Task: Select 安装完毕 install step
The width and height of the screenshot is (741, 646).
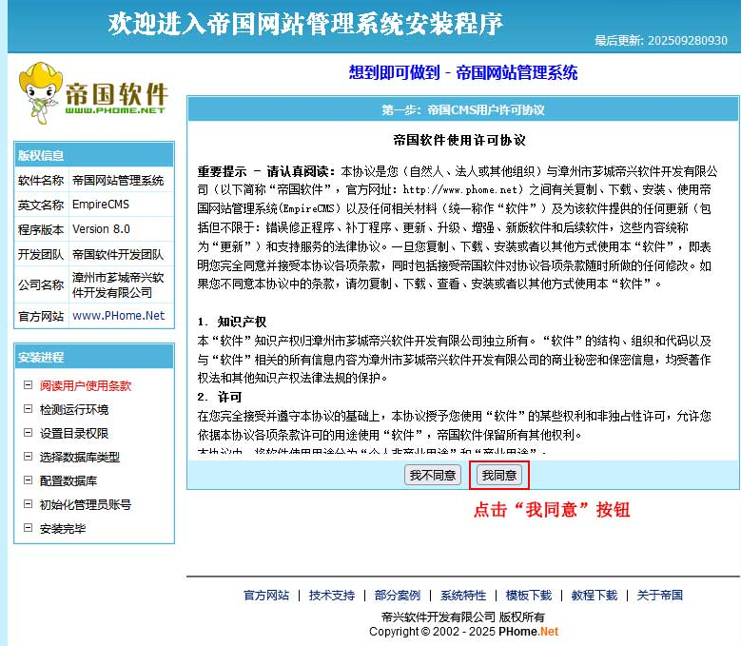Action: (62, 529)
